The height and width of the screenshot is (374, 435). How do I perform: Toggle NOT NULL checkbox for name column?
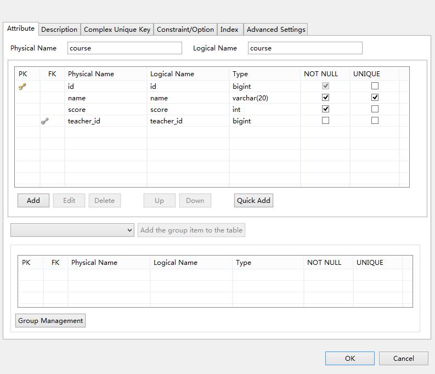(325, 98)
